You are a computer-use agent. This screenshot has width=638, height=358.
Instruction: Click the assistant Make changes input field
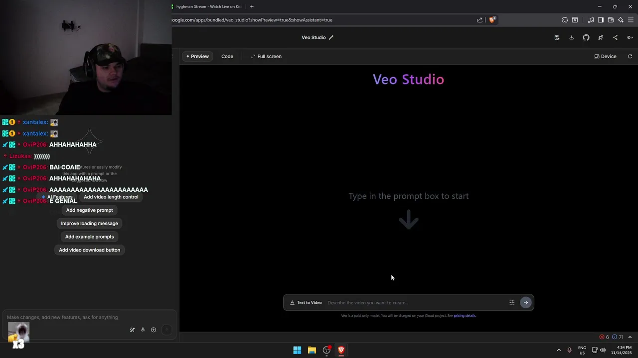point(90,317)
